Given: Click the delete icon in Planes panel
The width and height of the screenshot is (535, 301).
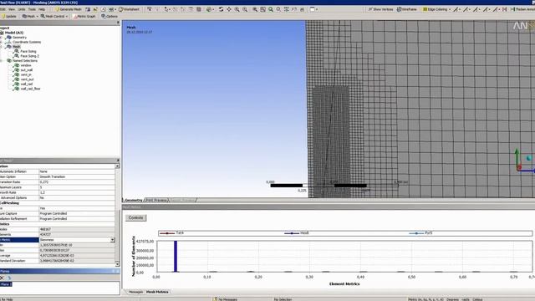Looking at the screenshot, I should click(2, 278).
